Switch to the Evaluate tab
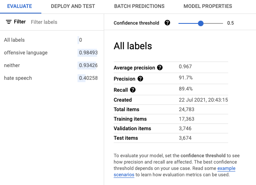Image resolution: width=256 pixels, height=185 pixels. tap(19, 6)
